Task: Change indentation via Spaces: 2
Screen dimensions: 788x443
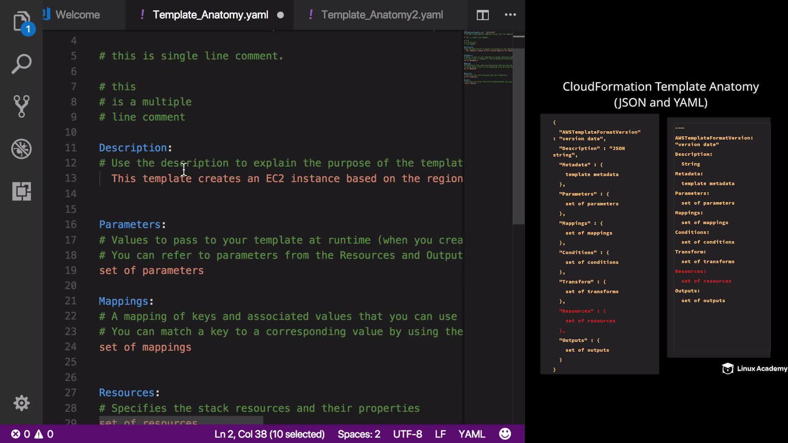Action: tap(359, 434)
